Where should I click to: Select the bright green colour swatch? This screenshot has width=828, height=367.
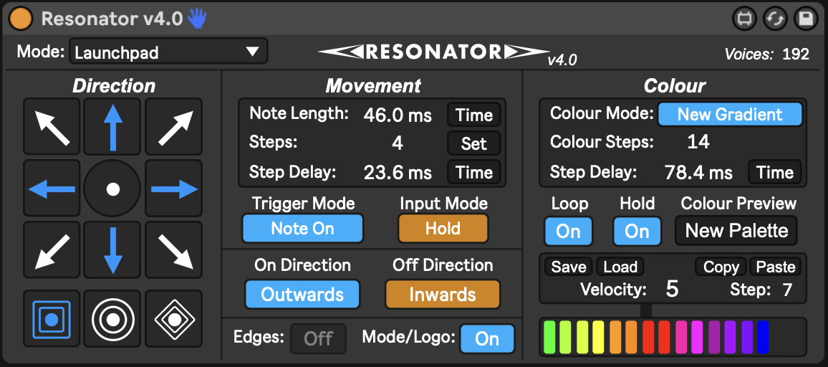[549, 337]
